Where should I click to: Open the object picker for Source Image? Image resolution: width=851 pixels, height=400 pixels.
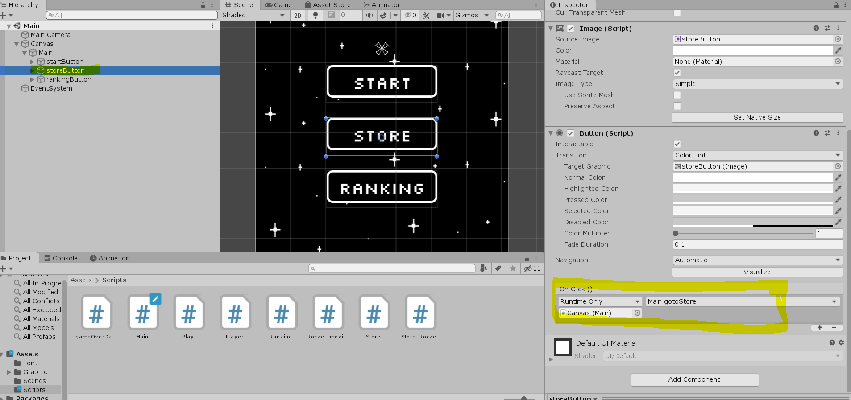(x=838, y=39)
